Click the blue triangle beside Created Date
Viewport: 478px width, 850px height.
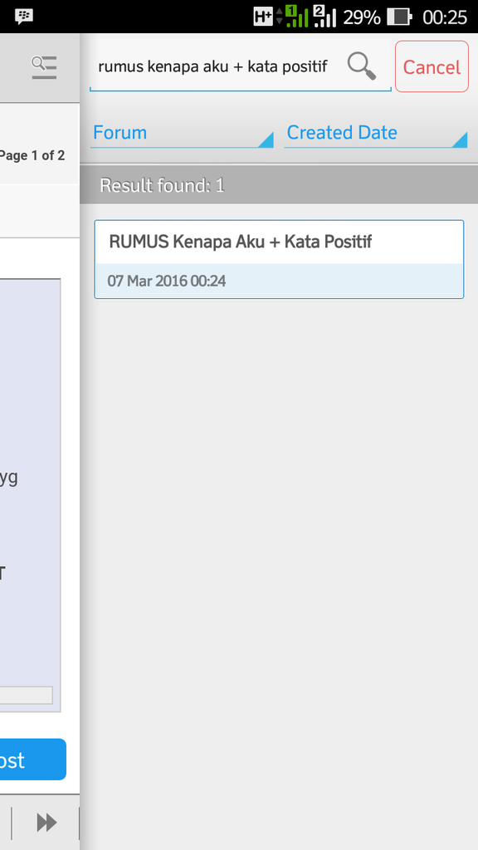[x=459, y=139]
